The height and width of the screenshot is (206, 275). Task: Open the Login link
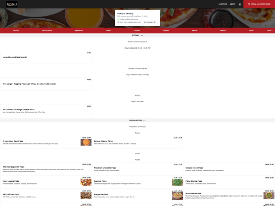(233, 4)
